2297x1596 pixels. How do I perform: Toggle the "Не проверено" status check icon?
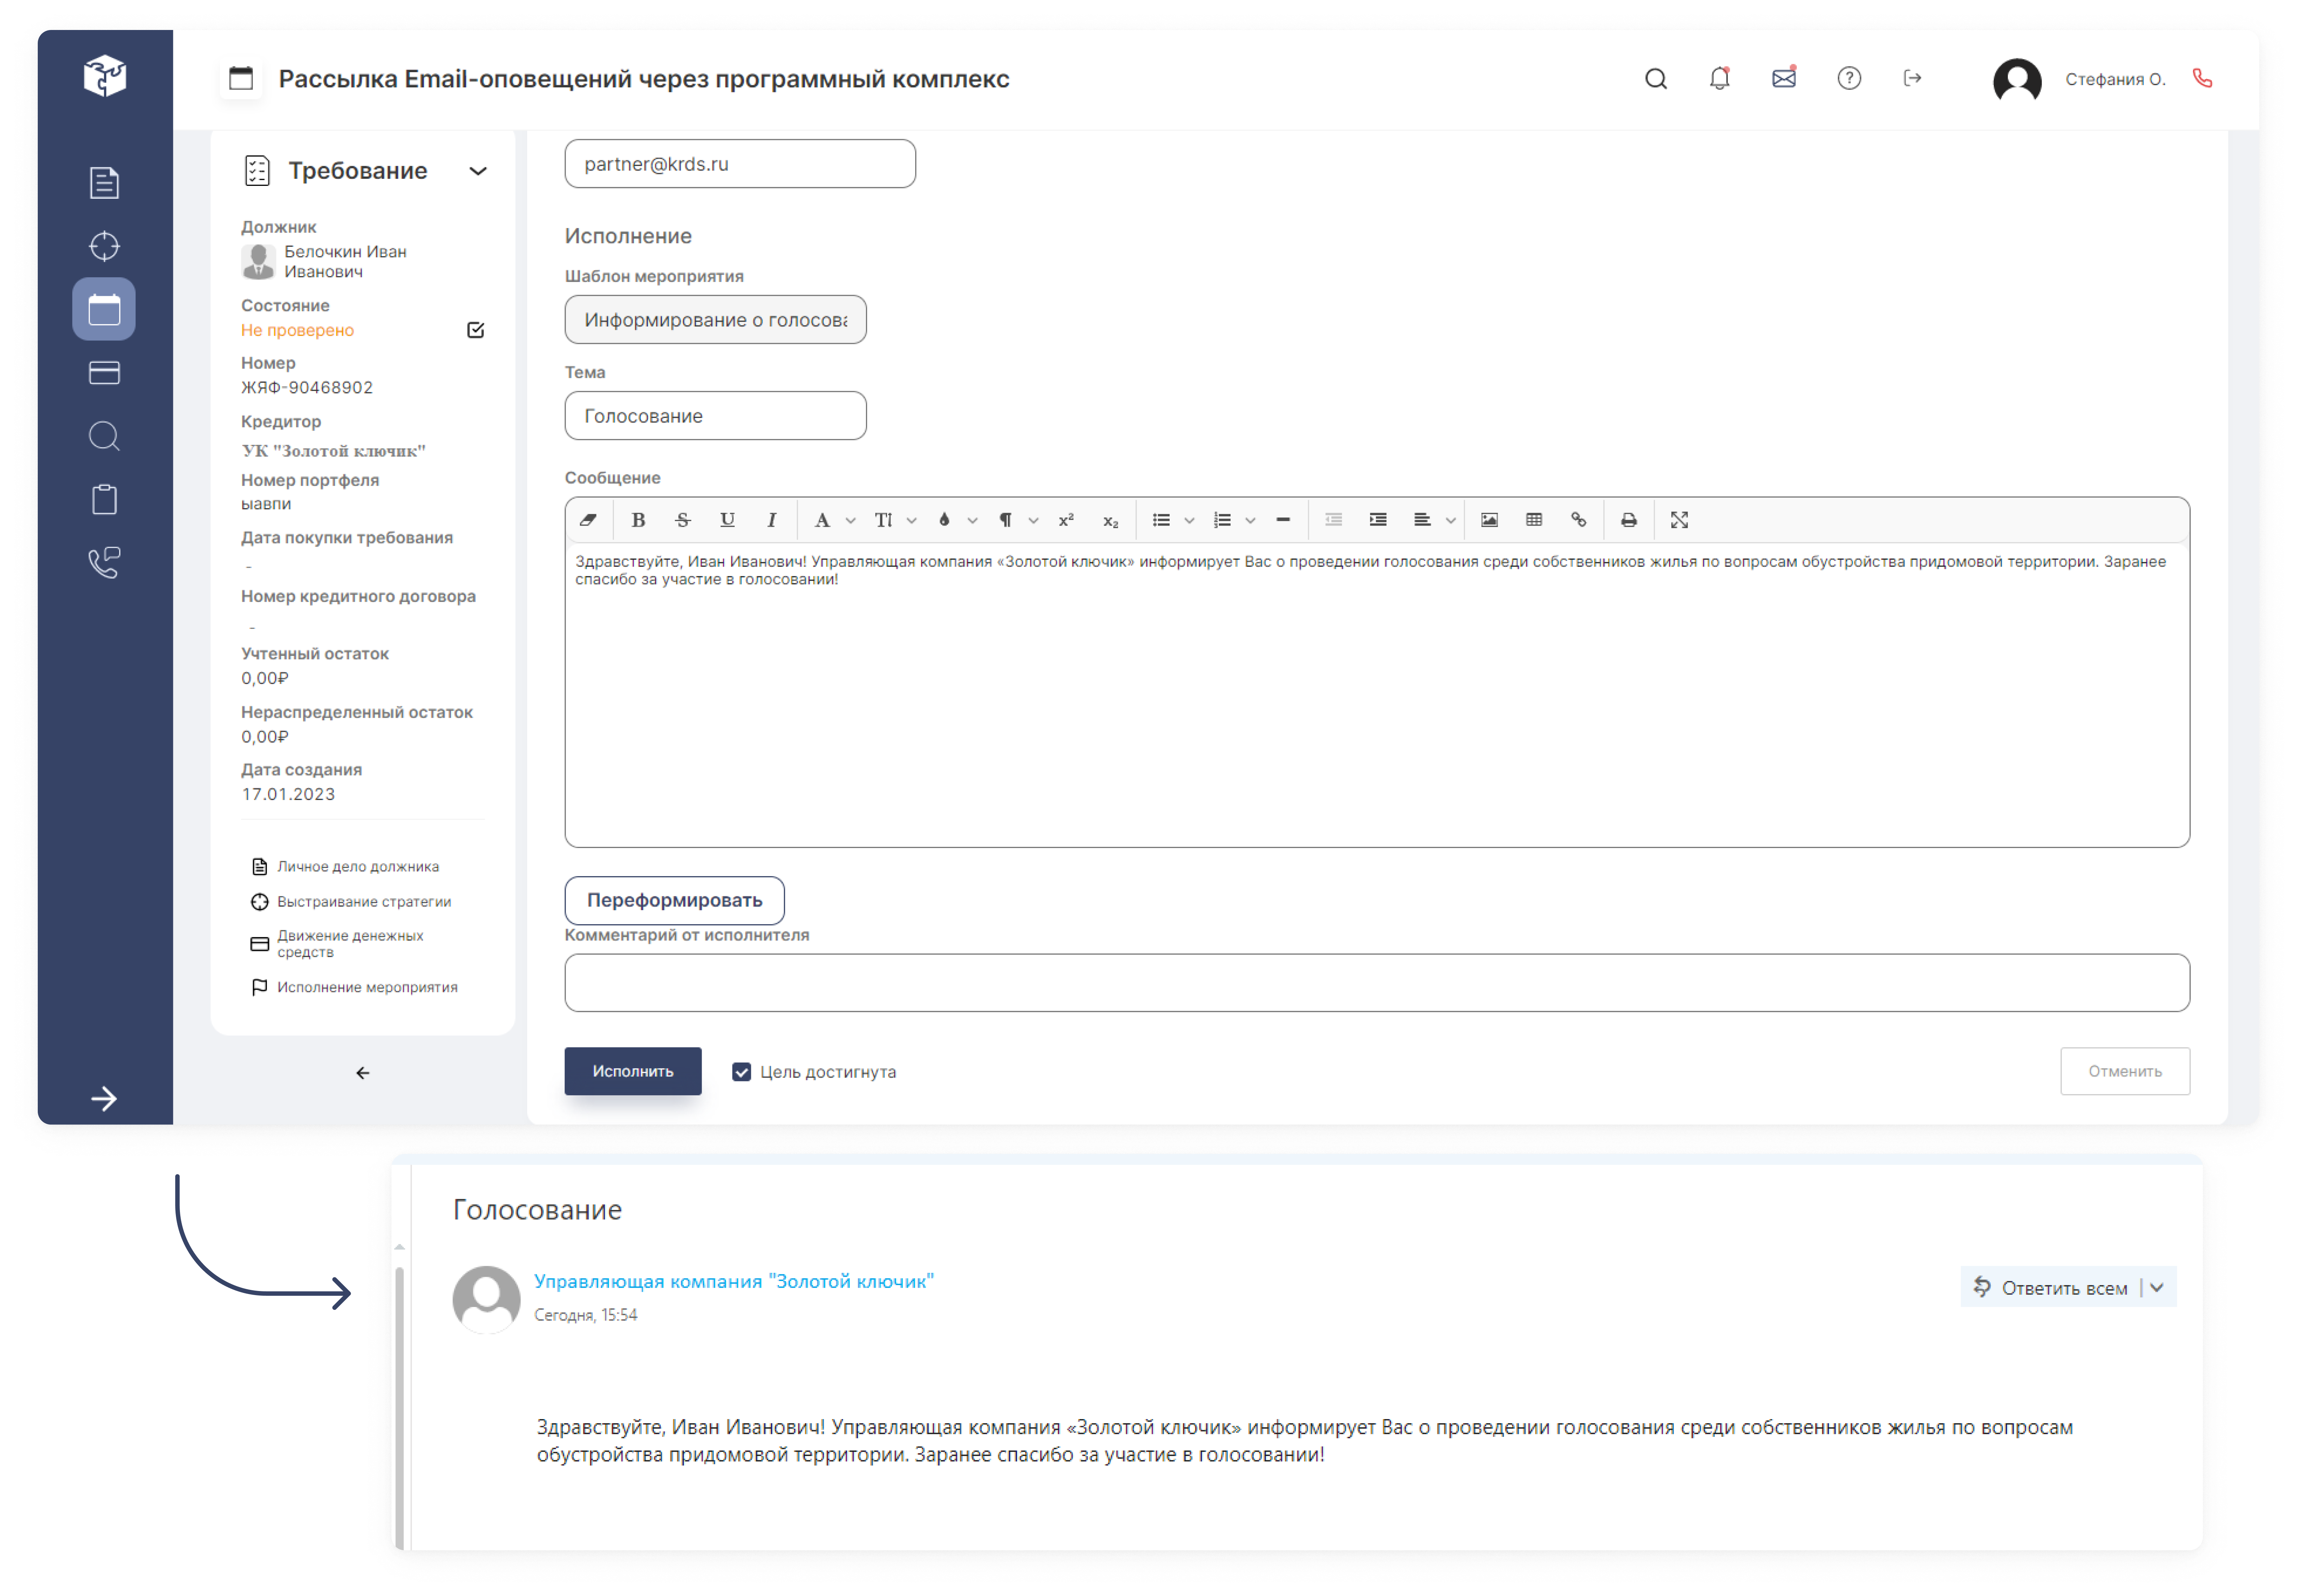tap(476, 330)
